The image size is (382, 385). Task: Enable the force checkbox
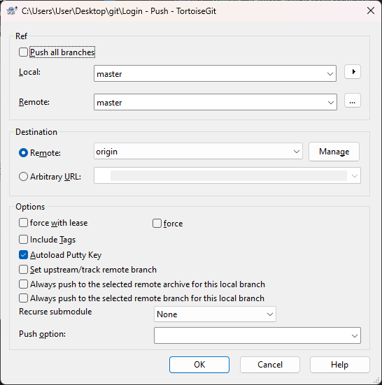click(157, 224)
